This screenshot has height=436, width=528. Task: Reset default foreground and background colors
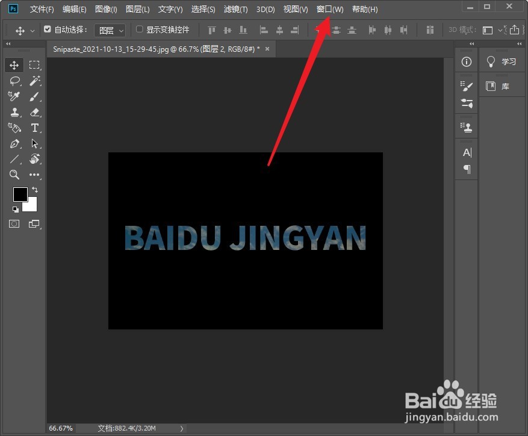tap(16, 209)
